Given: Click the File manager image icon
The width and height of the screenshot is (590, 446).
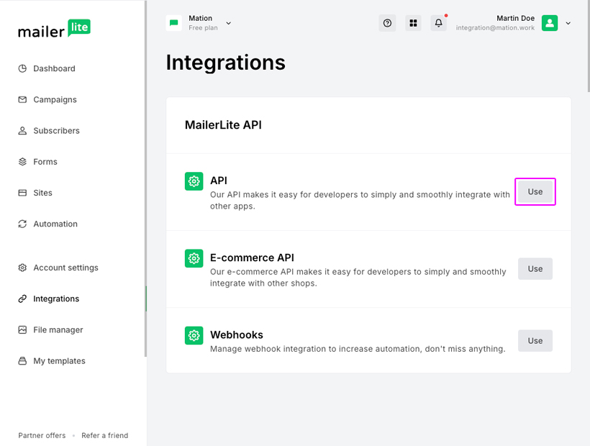Looking at the screenshot, I should point(22,329).
